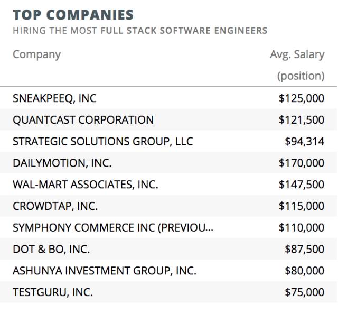
Task: Click the truncated SYMPHONY COMMERCE INC entry
Action: click(113, 228)
